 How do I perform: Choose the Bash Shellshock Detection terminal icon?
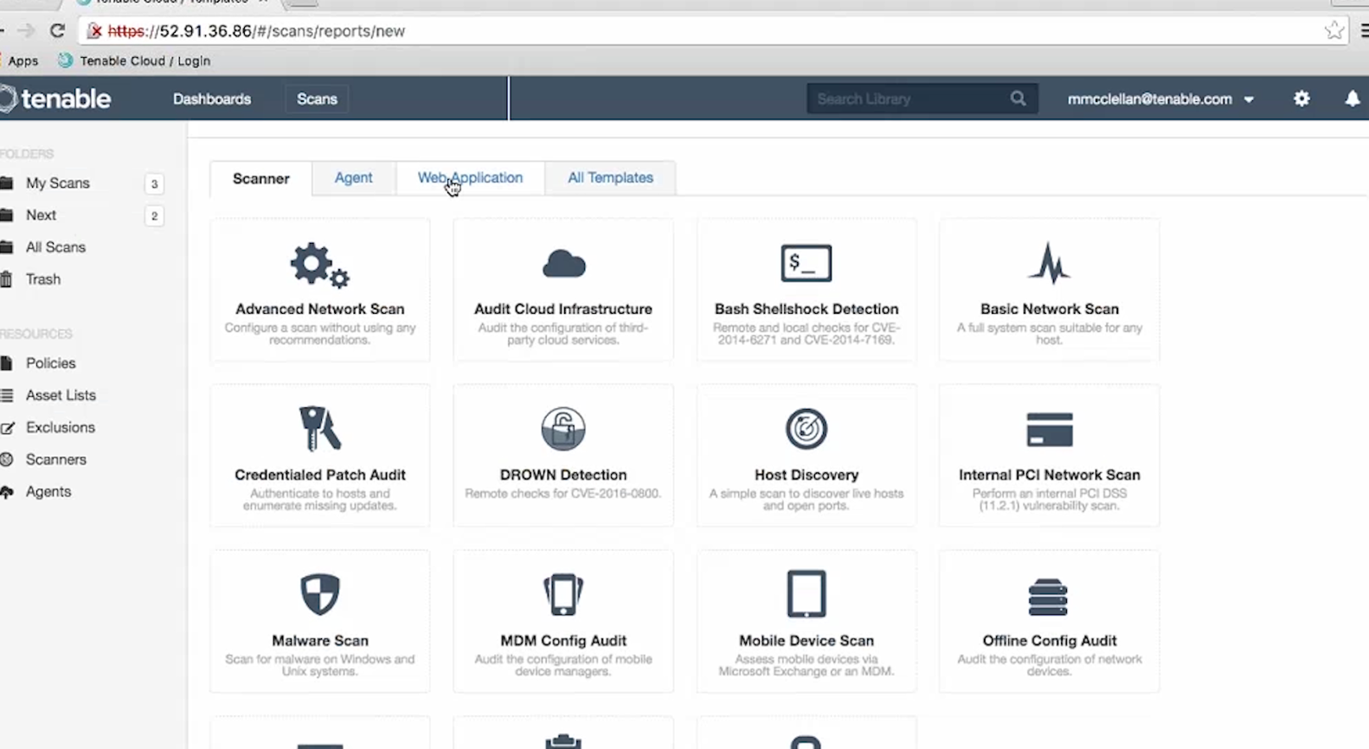point(806,264)
